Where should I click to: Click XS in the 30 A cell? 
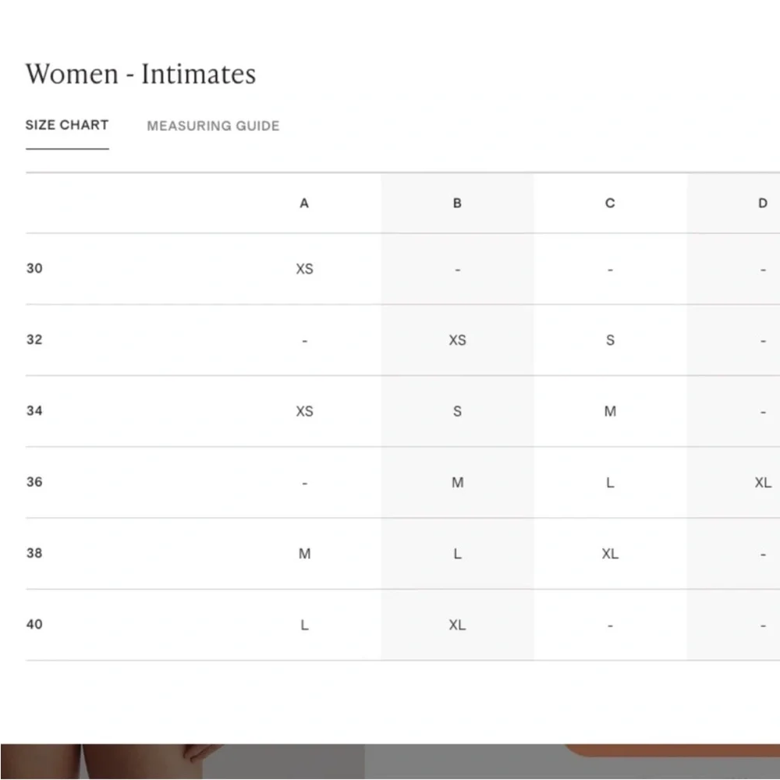coord(304,269)
